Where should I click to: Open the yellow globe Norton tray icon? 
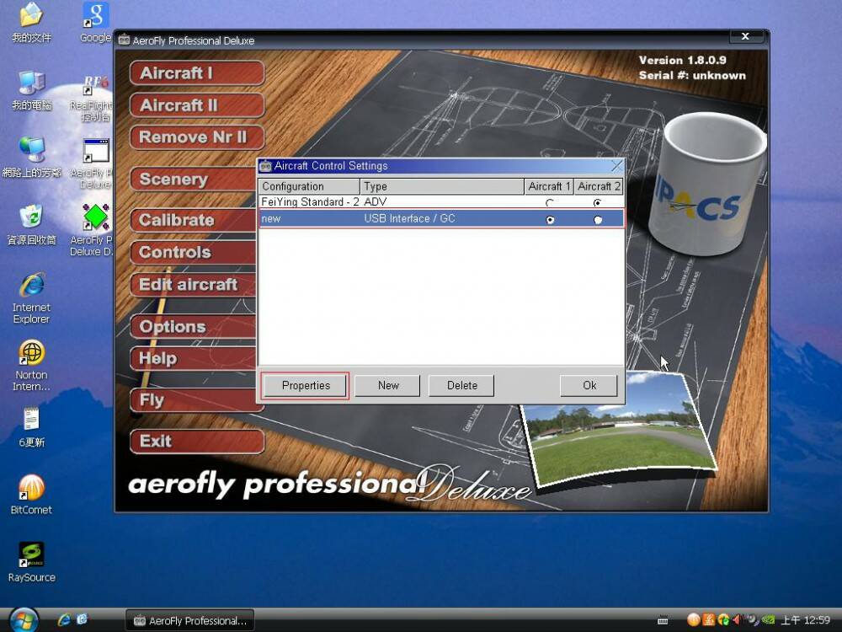[x=722, y=620]
